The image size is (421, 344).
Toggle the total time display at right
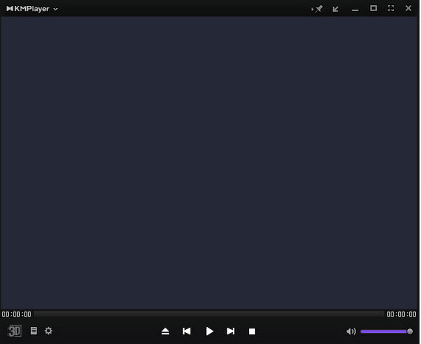[x=401, y=314]
